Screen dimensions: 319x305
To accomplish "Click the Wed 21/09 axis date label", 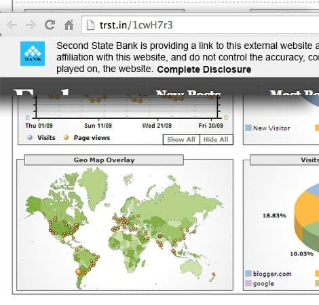I will pyautogui.click(x=157, y=126).
